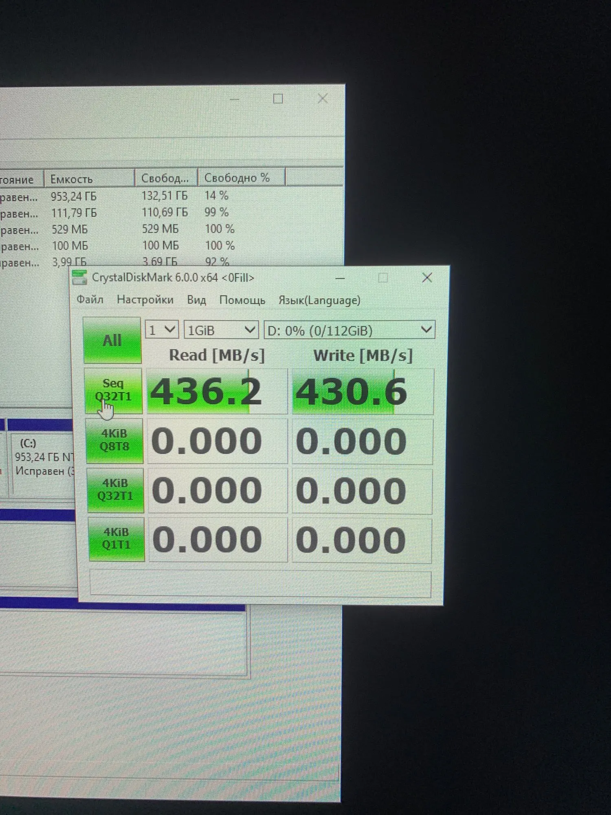Image resolution: width=611 pixels, height=815 pixels.
Task: Start the 4KiB Q32T1 test
Action: point(116,490)
